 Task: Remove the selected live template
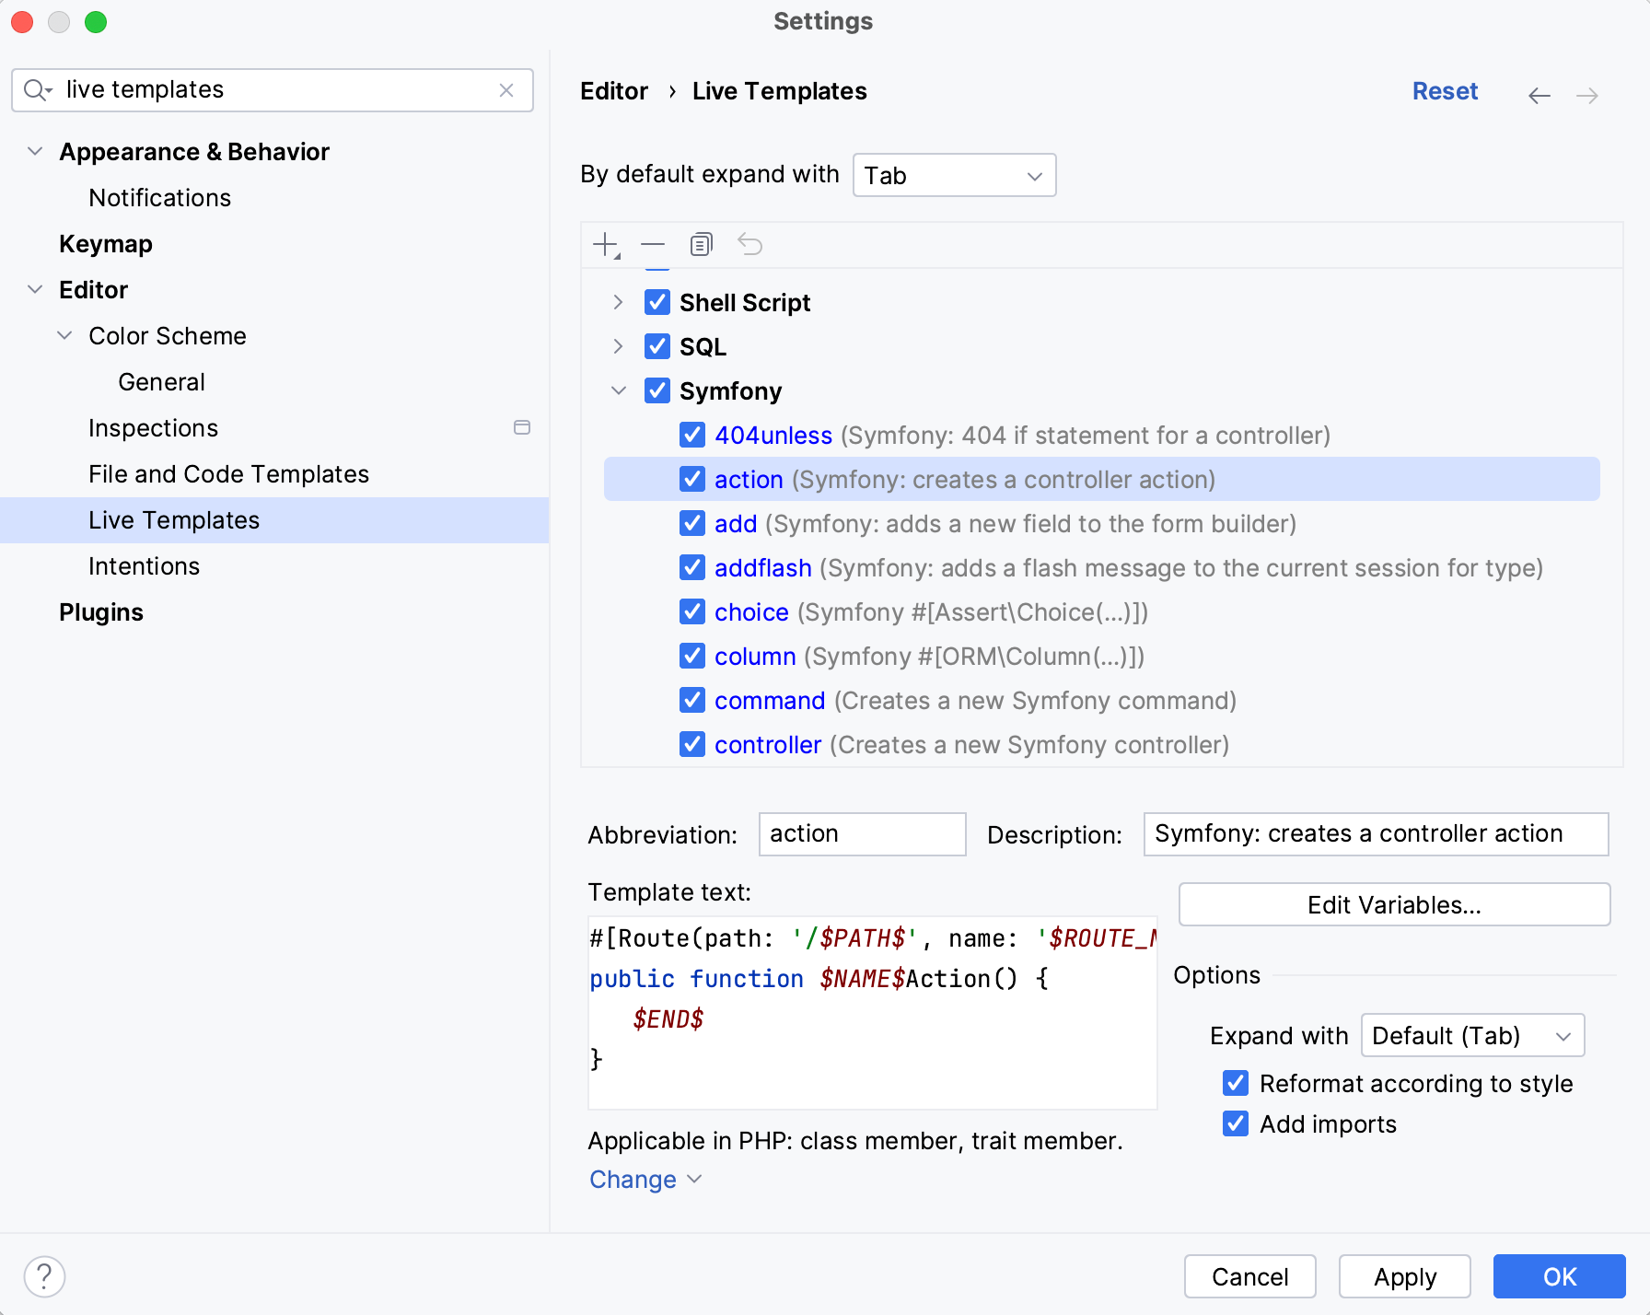coord(653,244)
